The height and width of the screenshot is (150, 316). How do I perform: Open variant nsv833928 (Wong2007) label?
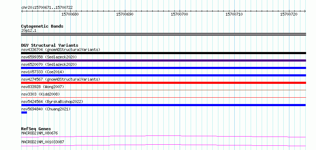click(x=43, y=87)
